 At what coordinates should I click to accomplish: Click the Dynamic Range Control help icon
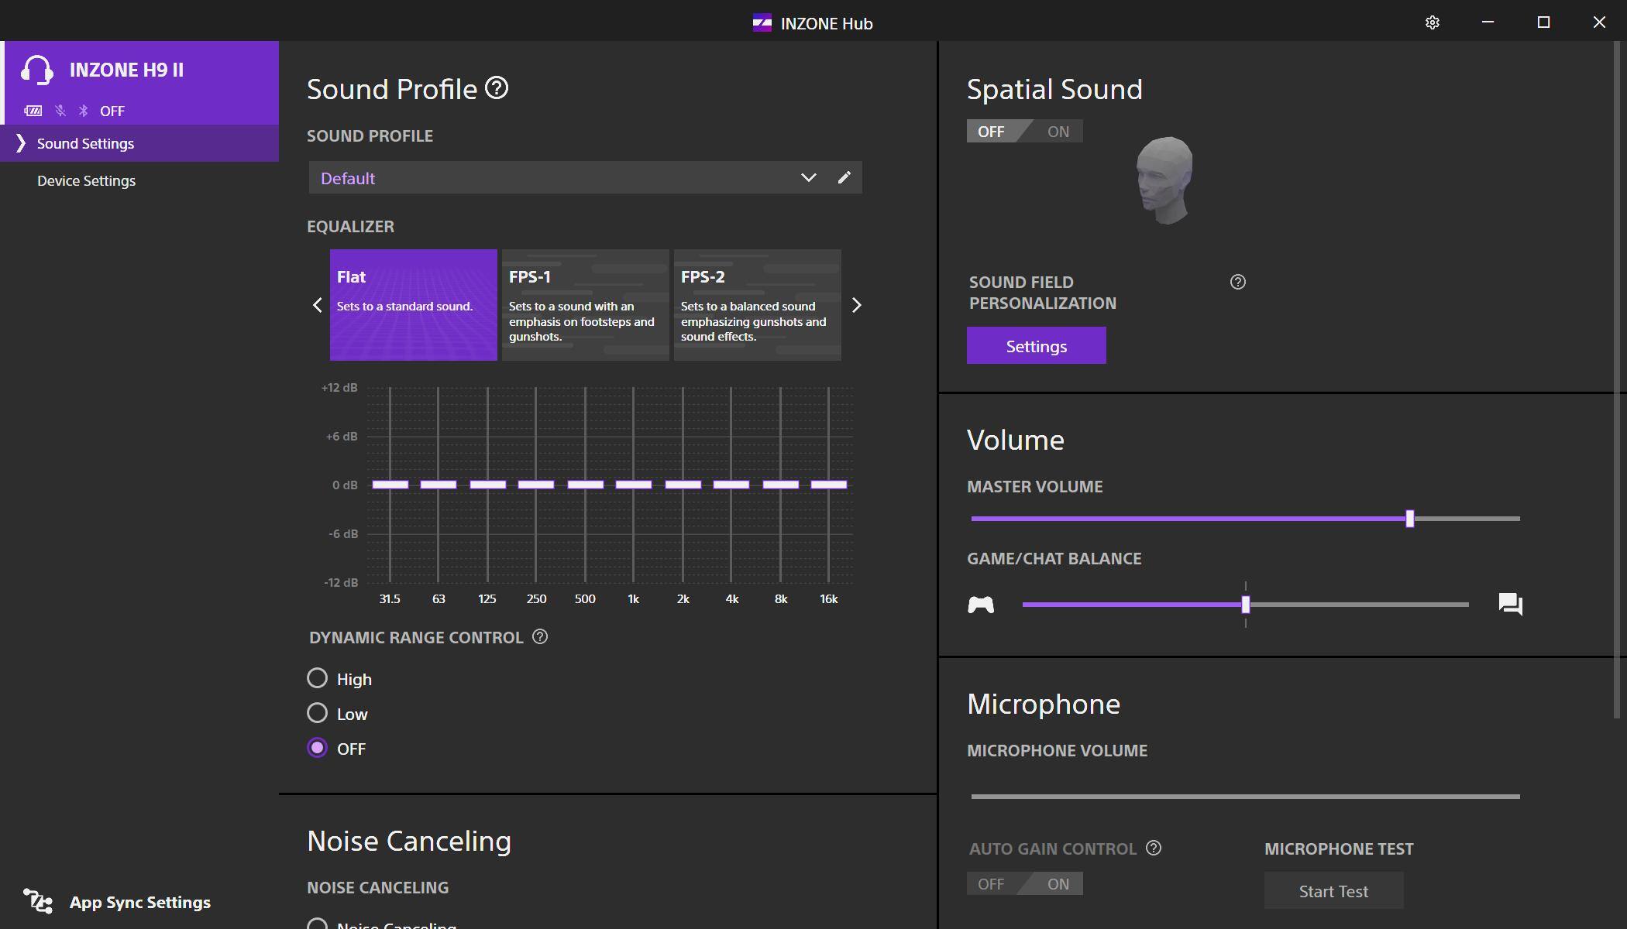point(540,637)
